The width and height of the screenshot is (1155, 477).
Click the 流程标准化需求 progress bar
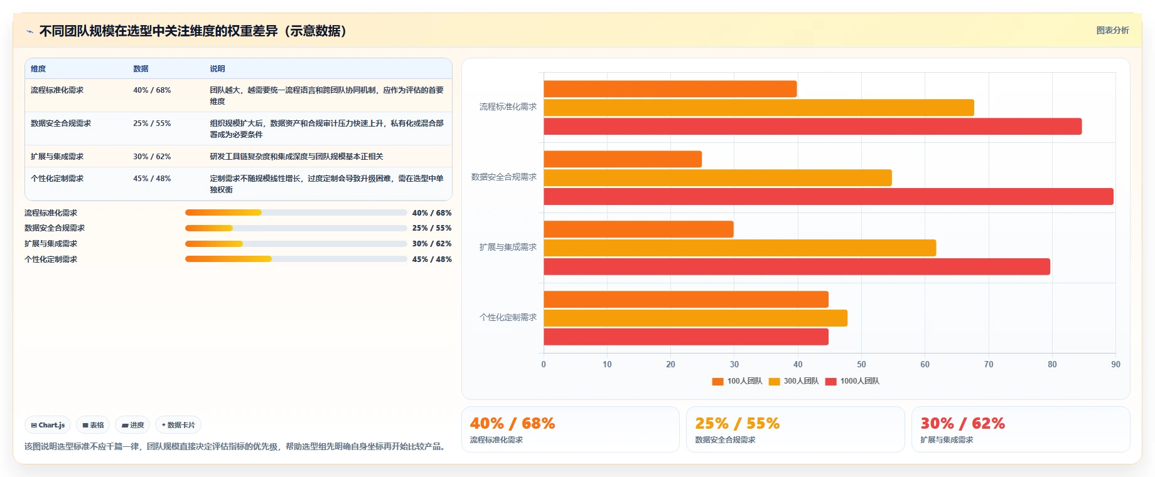click(x=296, y=212)
